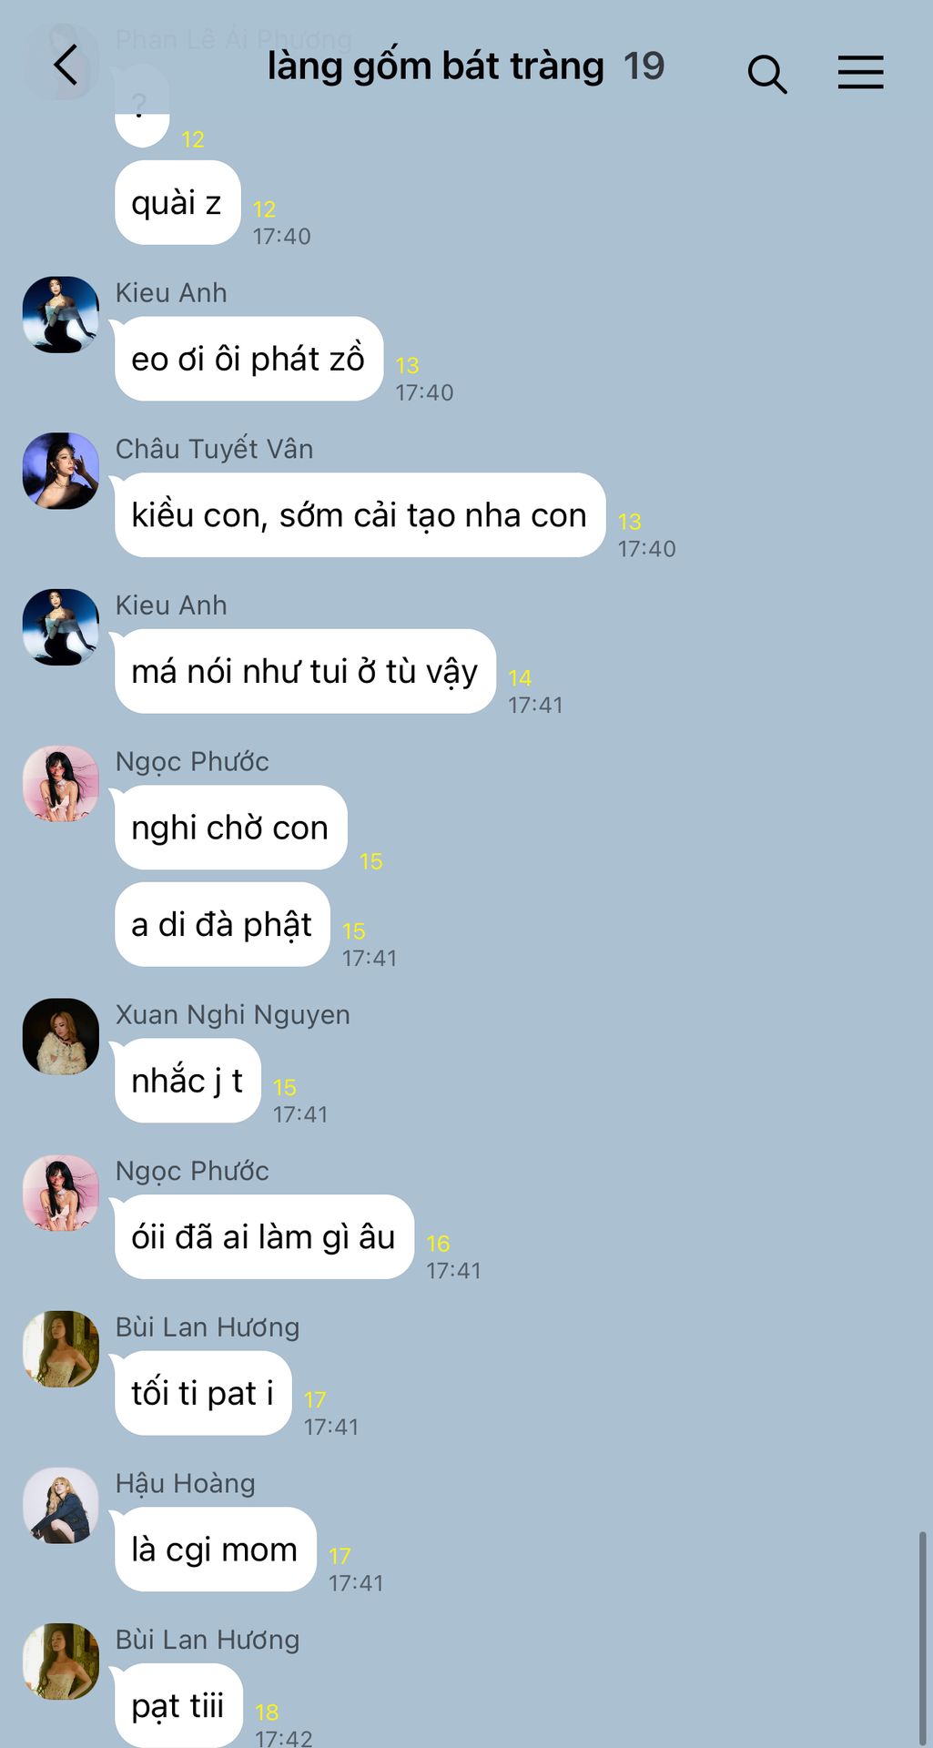Select the message 'kiều con, sớm cải tạo nha con'
Image resolution: width=933 pixels, height=1748 pixels.
[x=360, y=514]
